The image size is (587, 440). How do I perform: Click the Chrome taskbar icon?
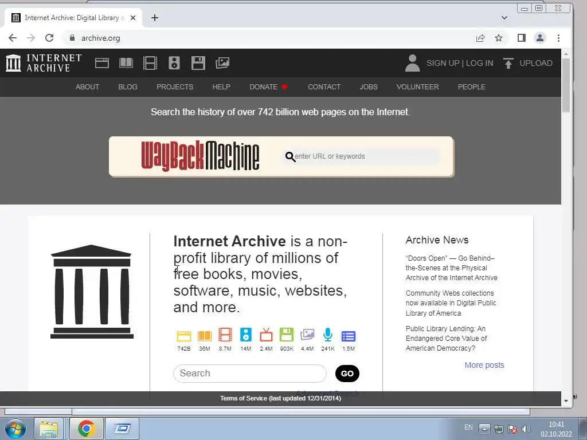[86, 429]
